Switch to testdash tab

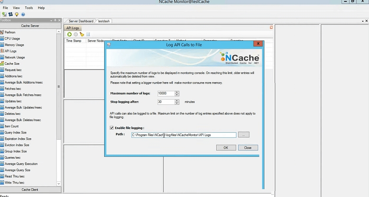pos(104,21)
